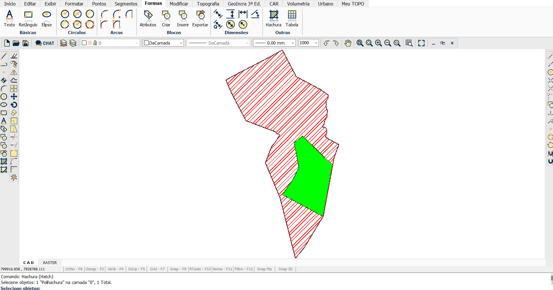Click the Snap Pto button

264,269
